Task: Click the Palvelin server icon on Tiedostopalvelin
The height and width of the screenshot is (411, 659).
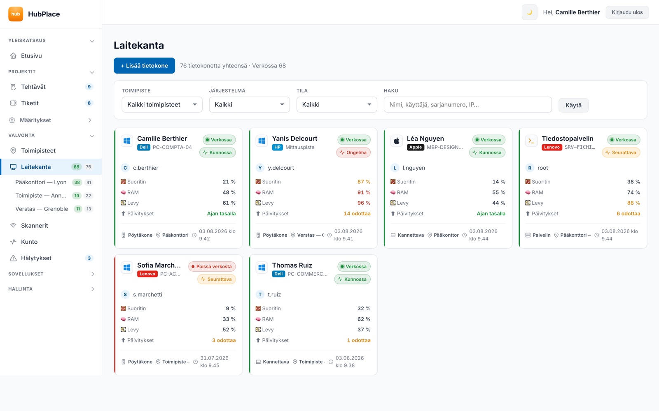Action: tap(528, 235)
